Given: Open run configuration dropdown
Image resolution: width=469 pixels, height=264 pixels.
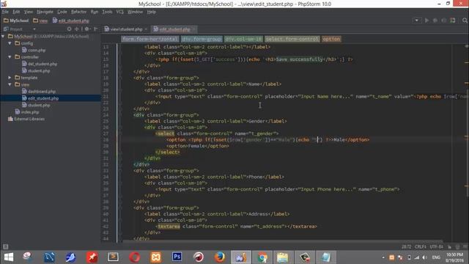Looking at the screenshot, I should [416, 21].
